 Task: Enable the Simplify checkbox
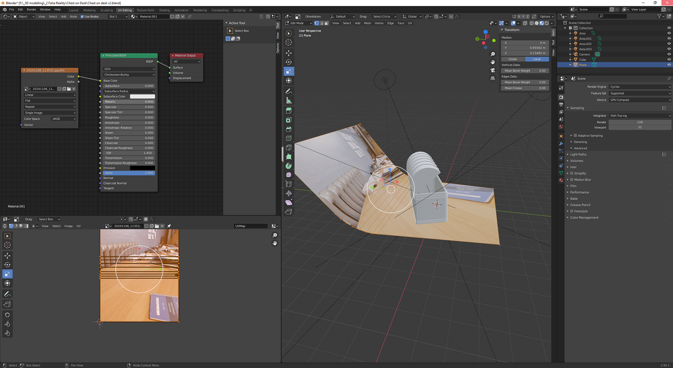pyautogui.click(x=572, y=173)
